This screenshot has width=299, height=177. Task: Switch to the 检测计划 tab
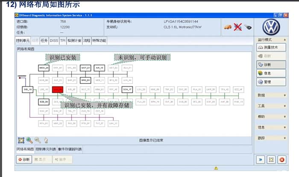74,41
